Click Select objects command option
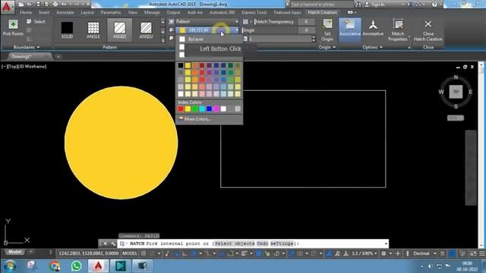 click(x=235, y=243)
